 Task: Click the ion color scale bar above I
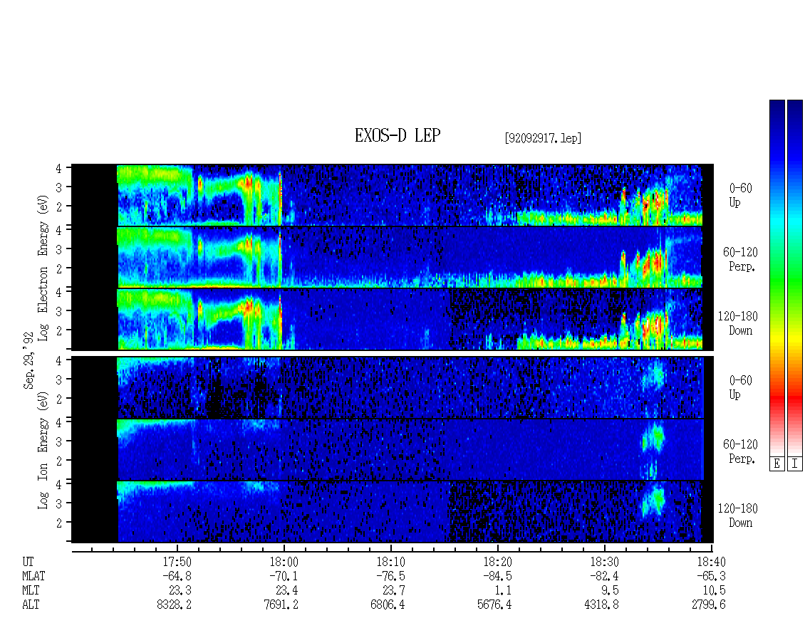(795, 278)
